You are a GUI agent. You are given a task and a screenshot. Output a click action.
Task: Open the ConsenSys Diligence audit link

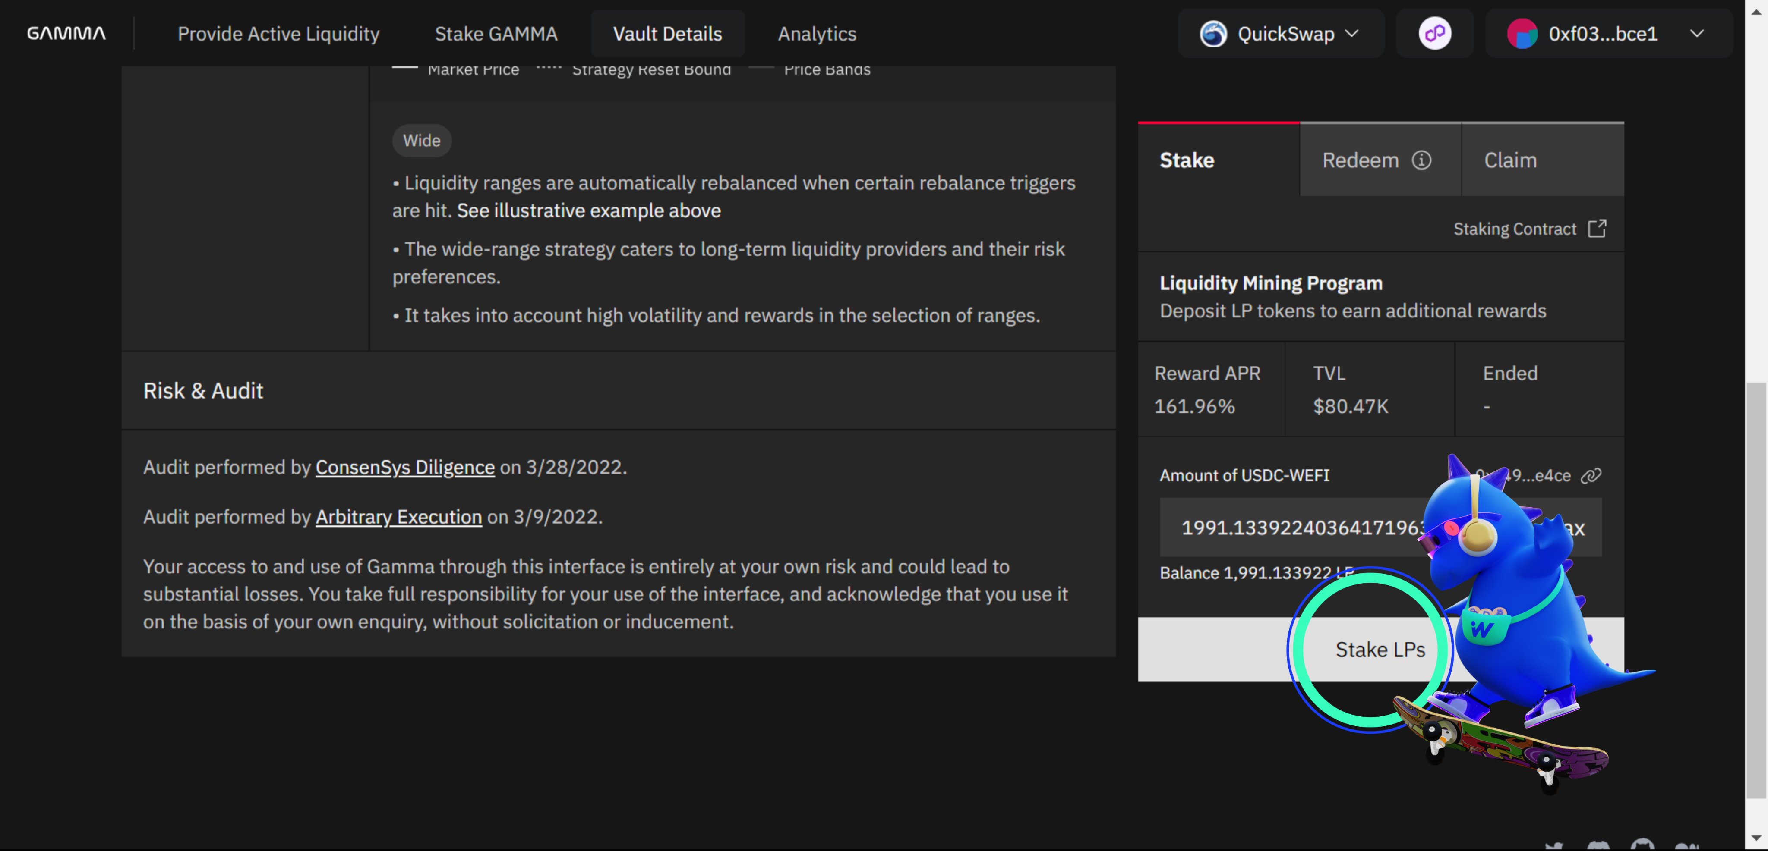point(405,467)
